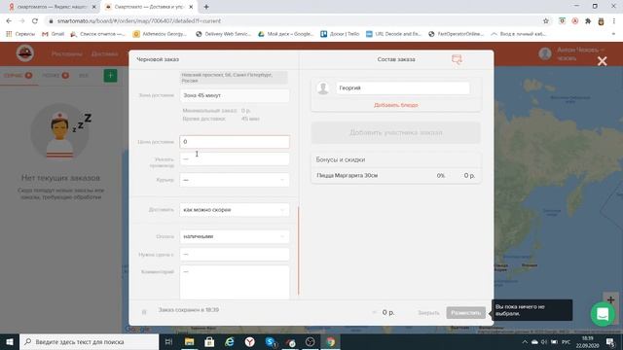
Task: Click the Нужна сдача с input field
Action: point(235,254)
